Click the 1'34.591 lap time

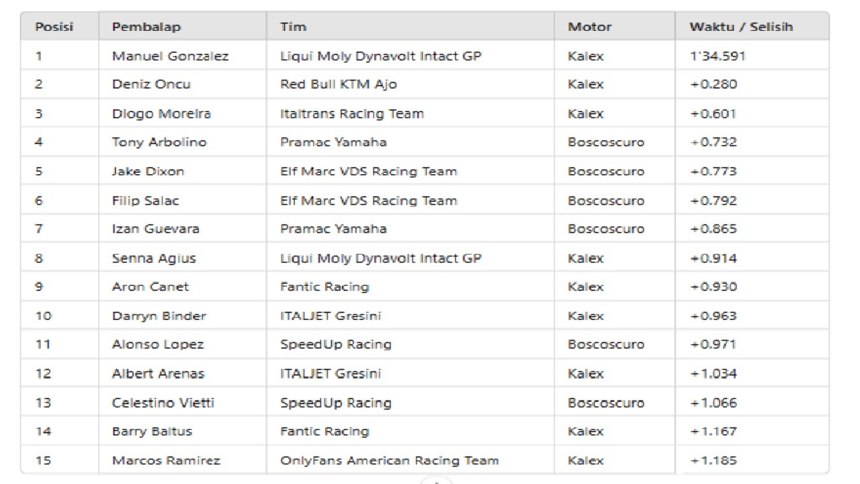pos(718,56)
